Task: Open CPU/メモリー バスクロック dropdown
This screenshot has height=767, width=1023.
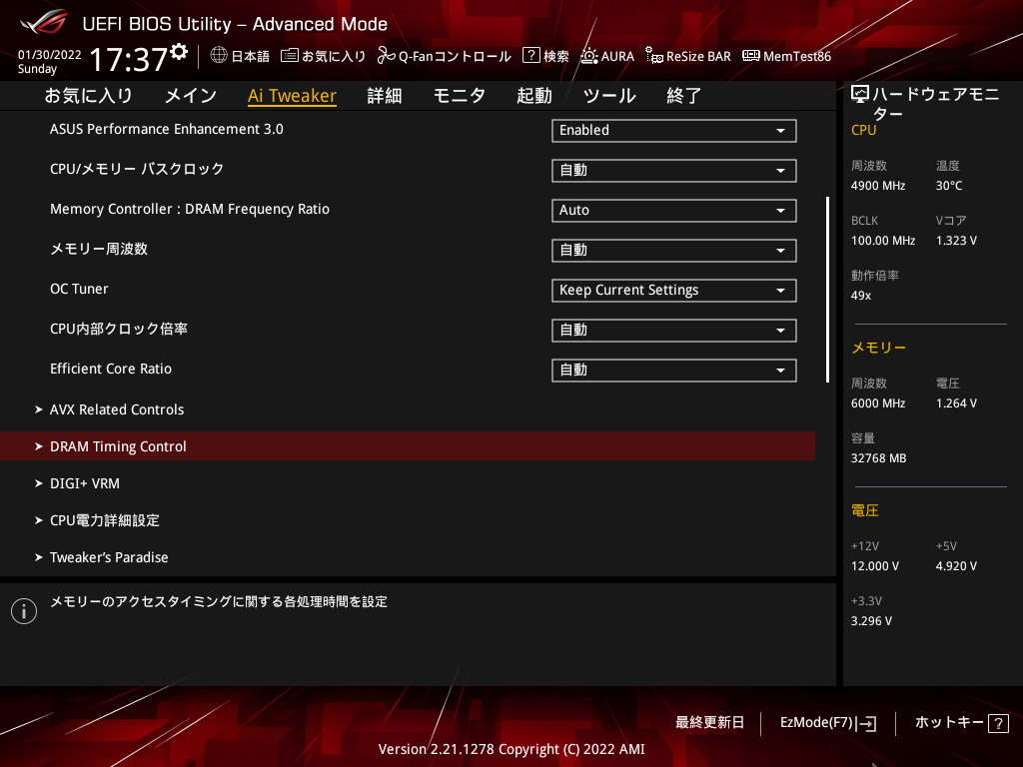Action: click(x=674, y=170)
